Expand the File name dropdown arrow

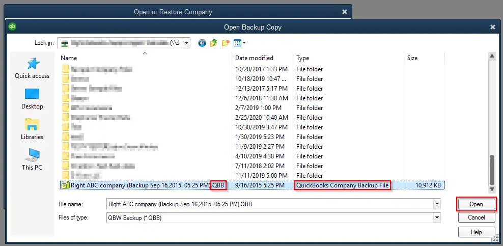click(437, 204)
